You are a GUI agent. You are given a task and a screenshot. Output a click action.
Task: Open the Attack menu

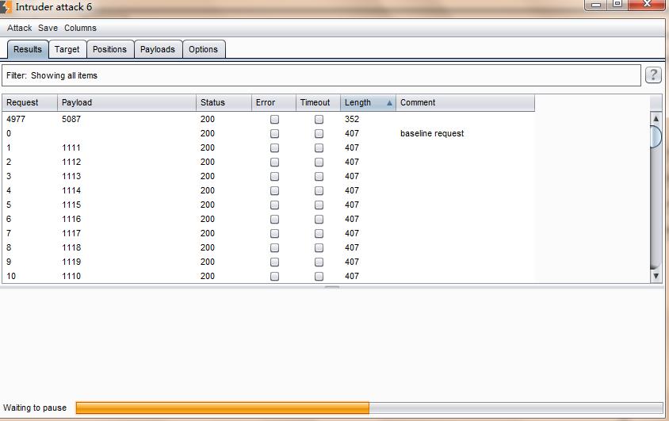click(x=19, y=28)
